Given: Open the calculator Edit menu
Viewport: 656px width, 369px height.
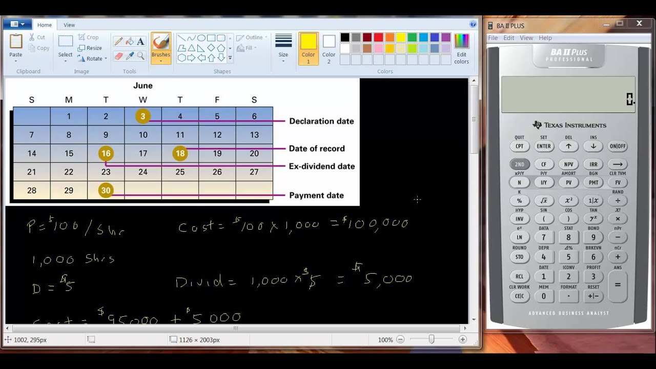Looking at the screenshot, I should pyautogui.click(x=509, y=38).
